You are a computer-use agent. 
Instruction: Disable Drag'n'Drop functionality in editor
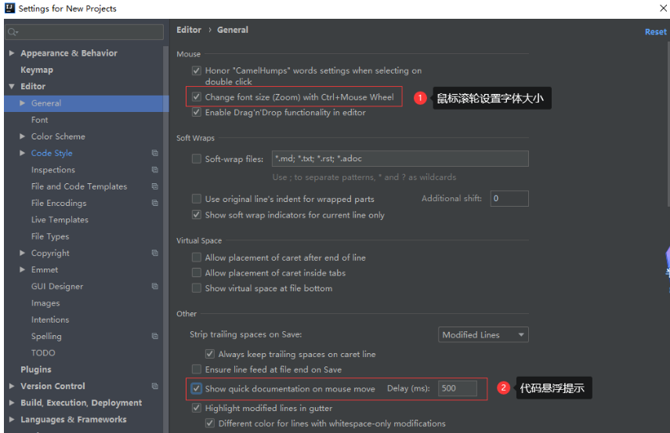click(x=197, y=112)
